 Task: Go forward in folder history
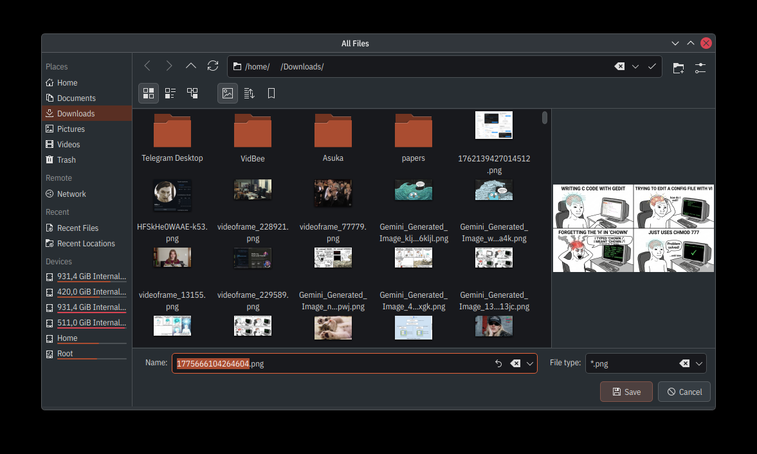[x=169, y=66]
